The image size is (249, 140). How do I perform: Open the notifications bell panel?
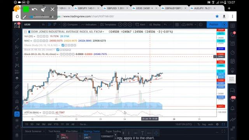pos(233,108)
